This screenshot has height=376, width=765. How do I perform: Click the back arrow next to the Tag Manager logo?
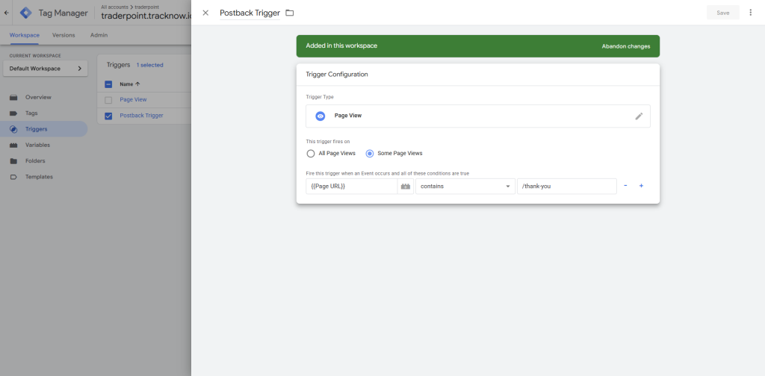coord(7,13)
